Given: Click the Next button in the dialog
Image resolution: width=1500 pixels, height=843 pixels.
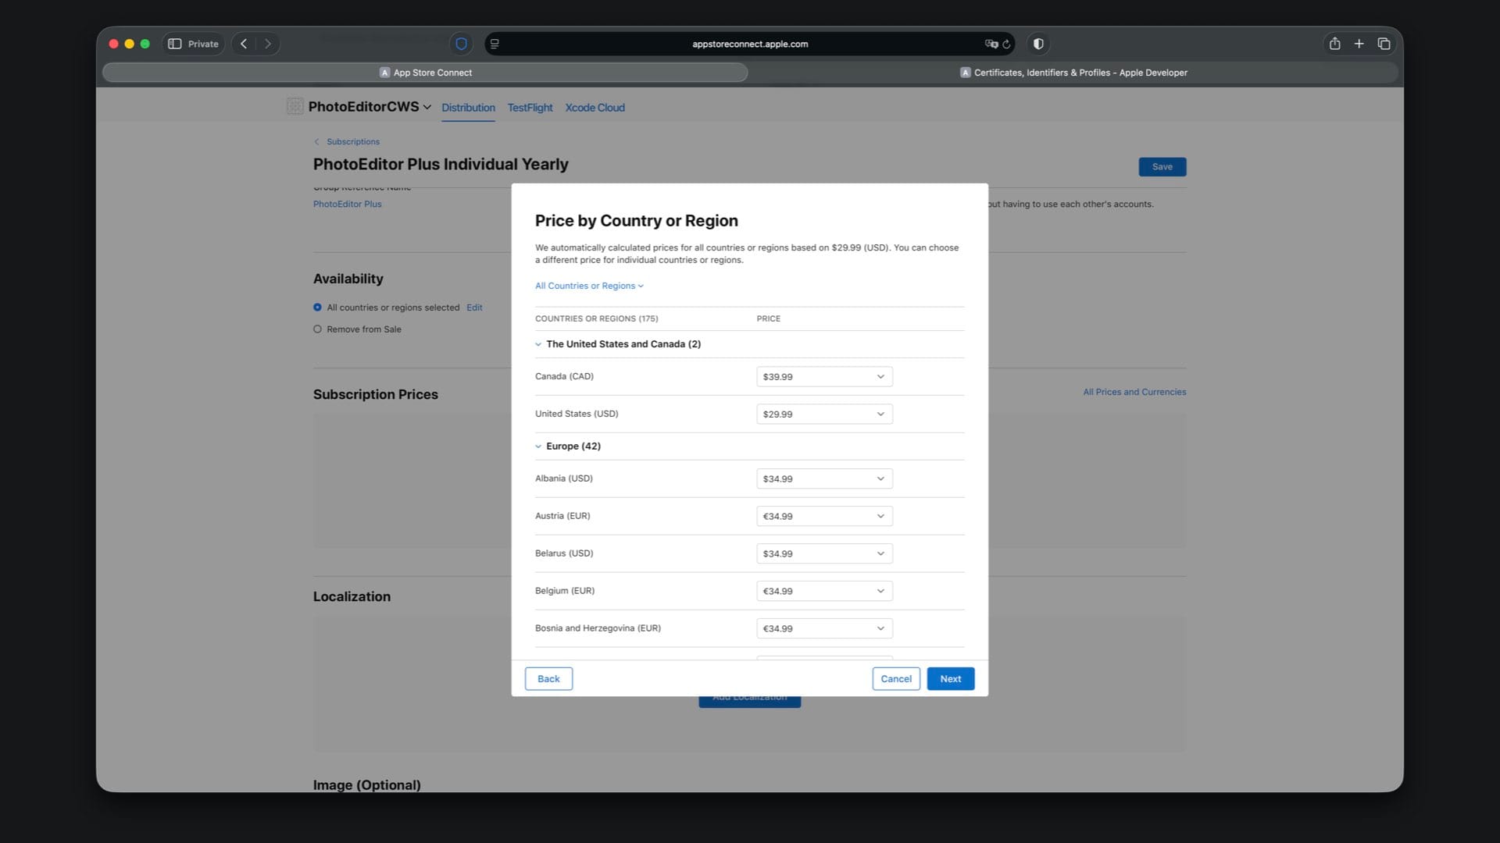Looking at the screenshot, I should point(950,679).
